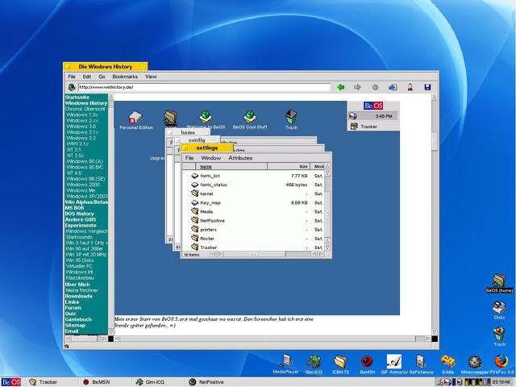The width and height of the screenshot is (516, 387).
Task: Open the ICBM.72 folder icon
Action: pos(340,364)
